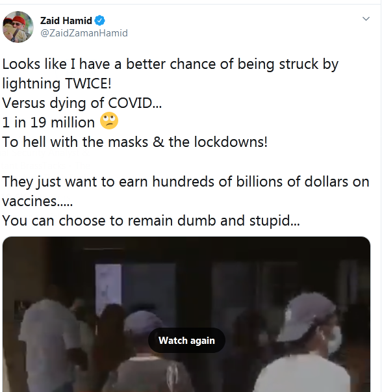Image resolution: width=382 pixels, height=392 pixels.
Task: Click the Zaid Hamid display name
Action: pos(66,21)
